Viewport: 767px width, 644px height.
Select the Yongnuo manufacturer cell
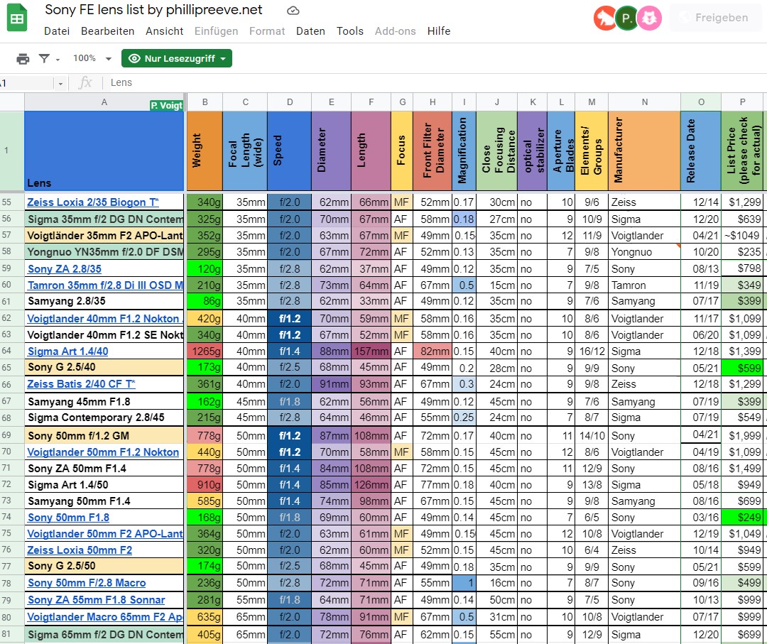tap(645, 252)
